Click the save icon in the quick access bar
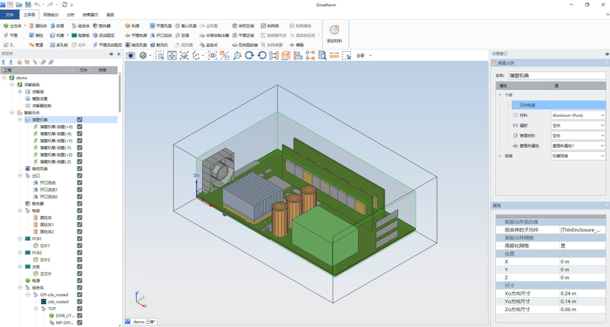Screen dimensions: 610x327 pyautogui.click(x=28, y=5)
